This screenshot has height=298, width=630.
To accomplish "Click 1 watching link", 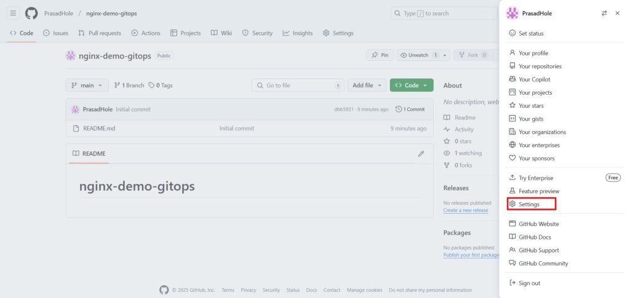I will click(463, 153).
